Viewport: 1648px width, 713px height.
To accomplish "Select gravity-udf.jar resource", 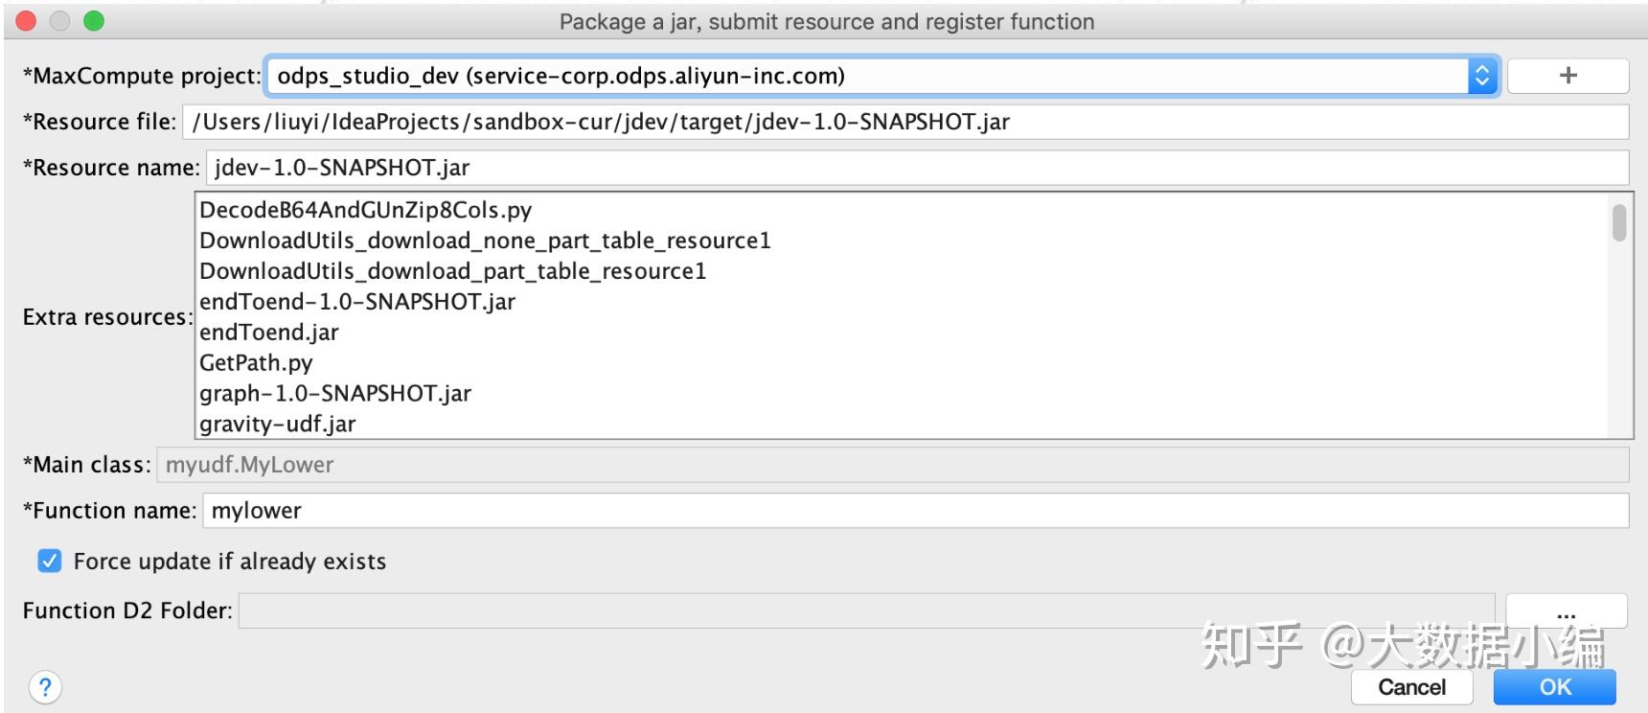I will coord(278,424).
